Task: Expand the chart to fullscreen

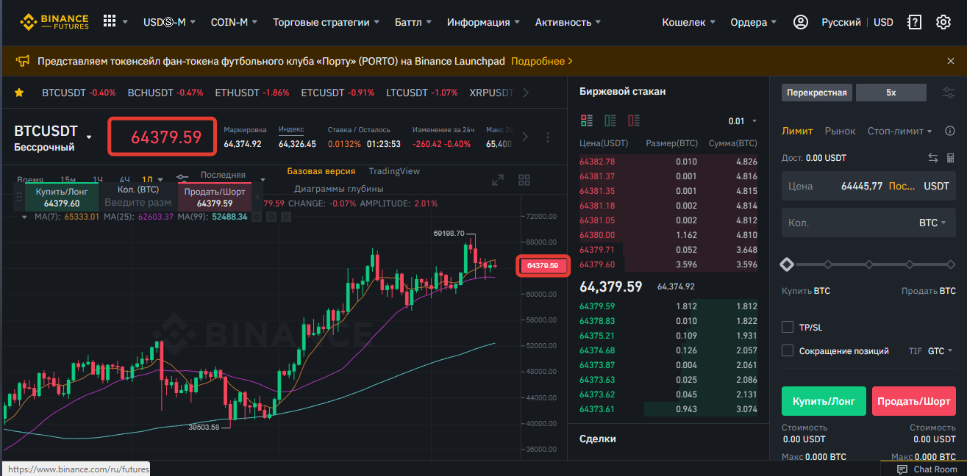Action: (x=498, y=179)
